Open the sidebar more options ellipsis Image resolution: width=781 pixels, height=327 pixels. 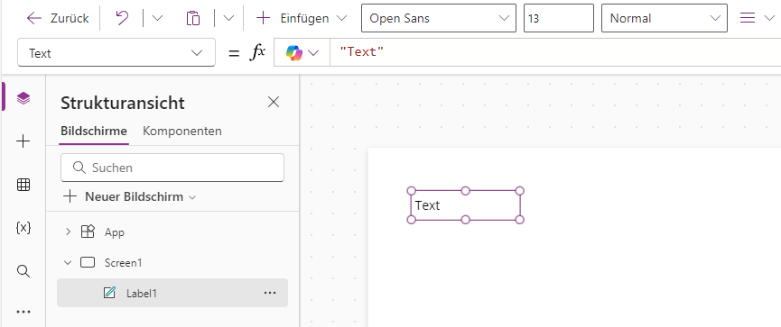(23, 312)
